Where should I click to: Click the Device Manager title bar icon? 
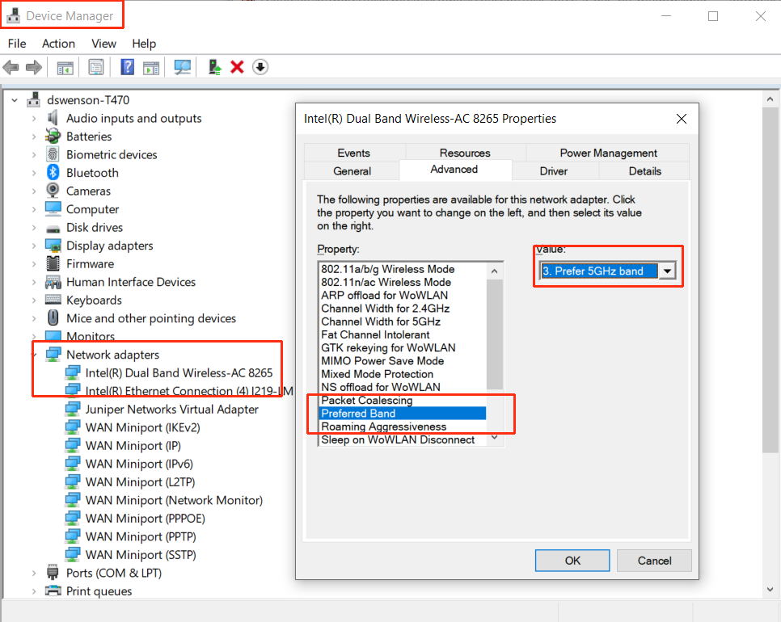(13, 16)
